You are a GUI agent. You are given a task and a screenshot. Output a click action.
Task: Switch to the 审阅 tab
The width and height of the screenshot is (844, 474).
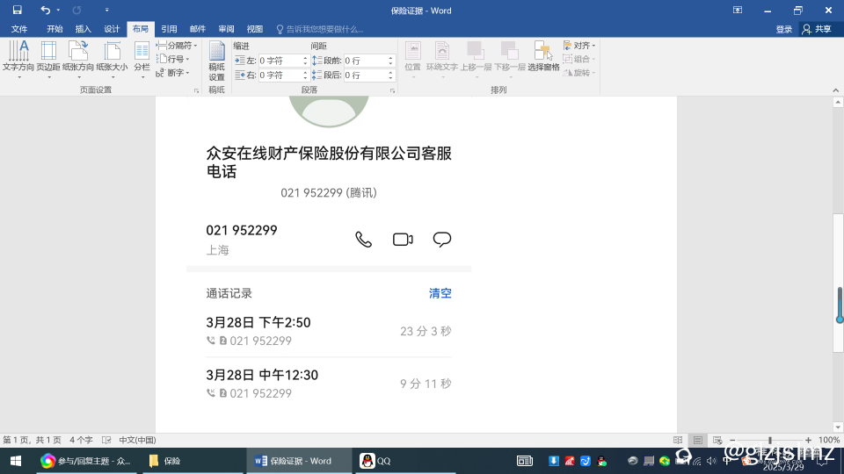(226, 29)
